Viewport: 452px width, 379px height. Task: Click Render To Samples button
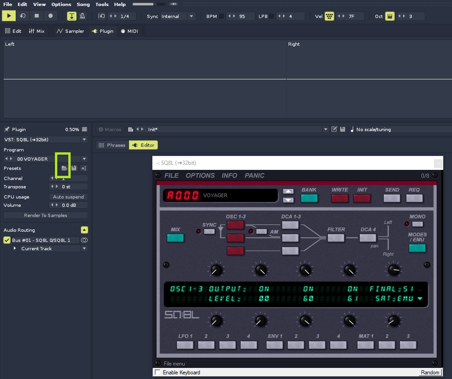[46, 215]
